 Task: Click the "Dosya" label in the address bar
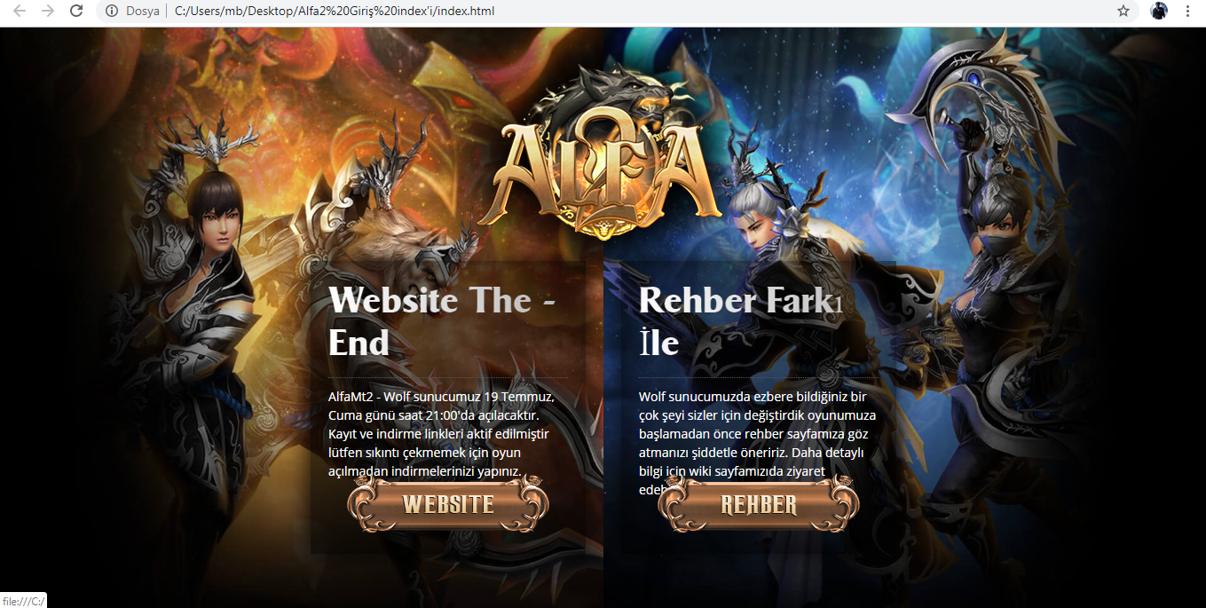[143, 12]
